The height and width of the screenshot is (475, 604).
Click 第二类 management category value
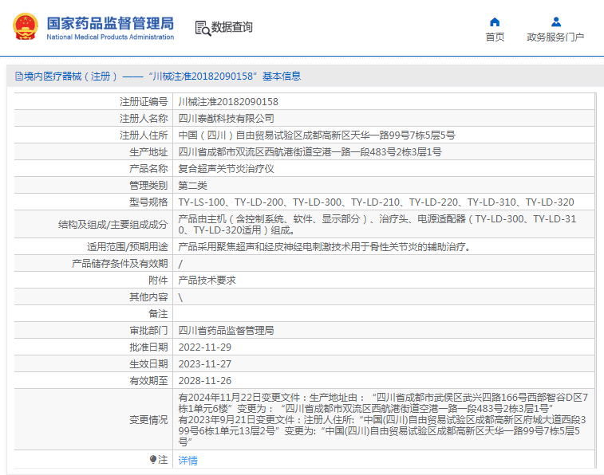click(x=192, y=186)
